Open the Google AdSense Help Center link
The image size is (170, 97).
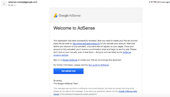pyautogui.click(x=128, y=91)
